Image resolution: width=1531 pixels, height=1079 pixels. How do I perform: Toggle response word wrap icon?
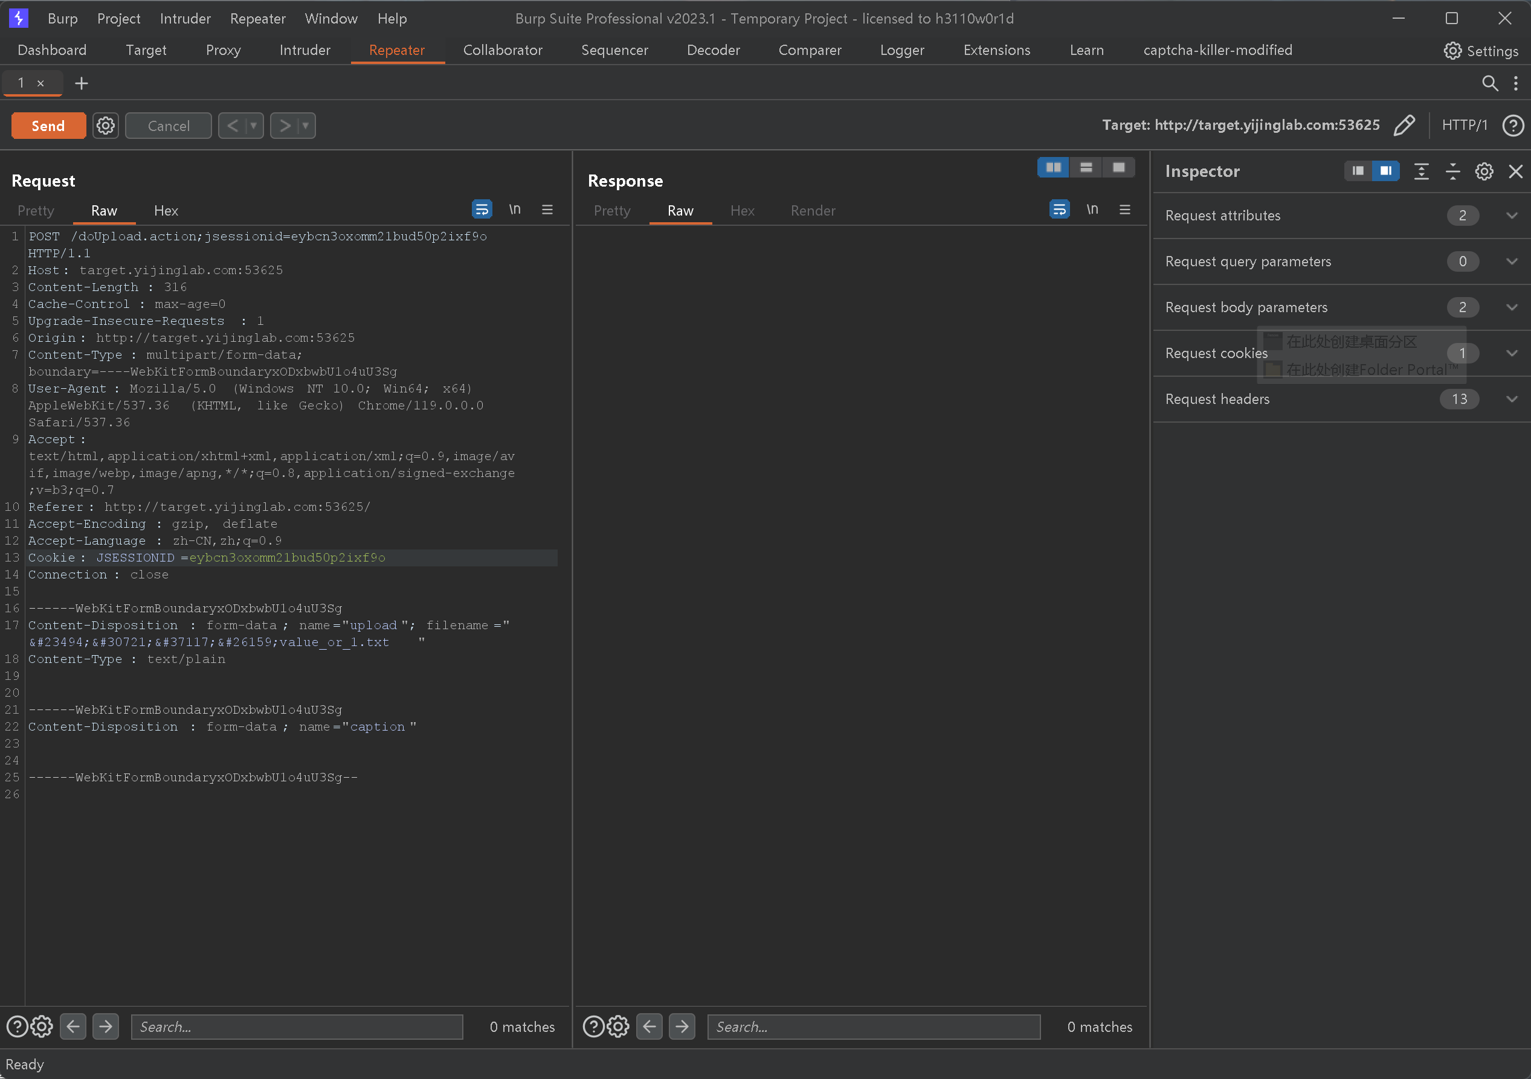point(1059,210)
